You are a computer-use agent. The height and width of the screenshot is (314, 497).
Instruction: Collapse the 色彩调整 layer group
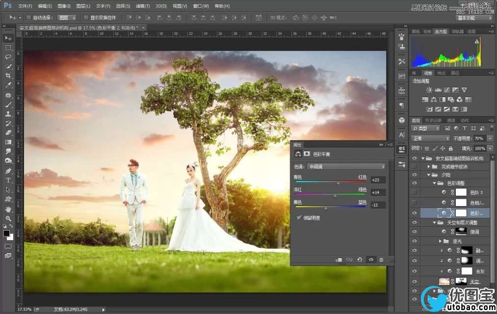[434, 183]
